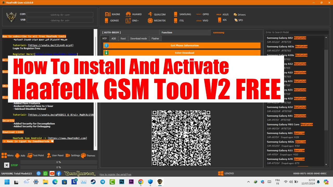Choose the VIVO brand

pos(202,21)
